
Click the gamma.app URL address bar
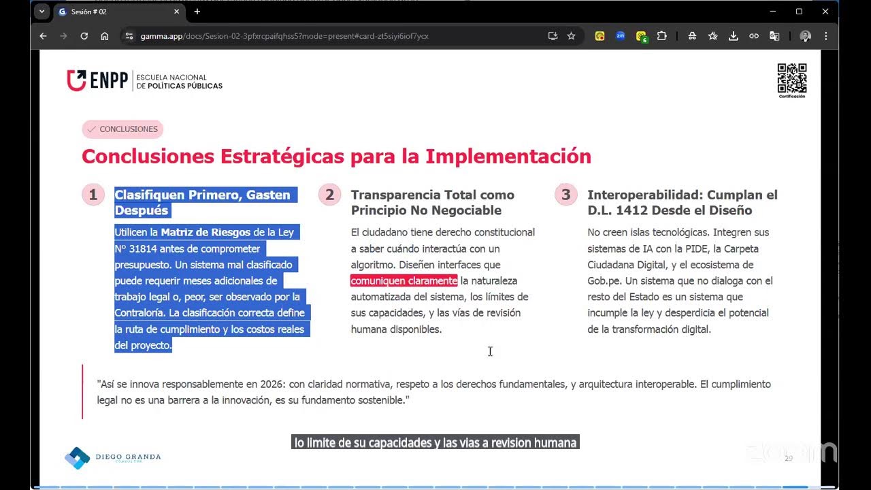(x=284, y=36)
